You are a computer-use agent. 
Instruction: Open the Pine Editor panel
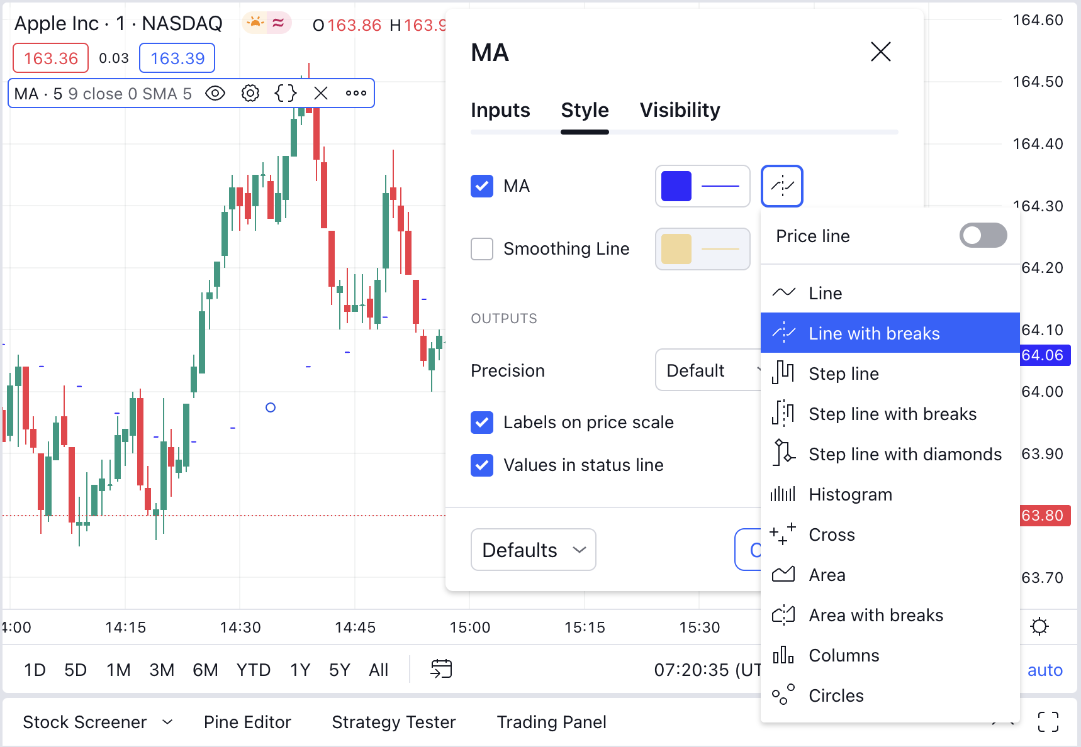coord(247,722)
